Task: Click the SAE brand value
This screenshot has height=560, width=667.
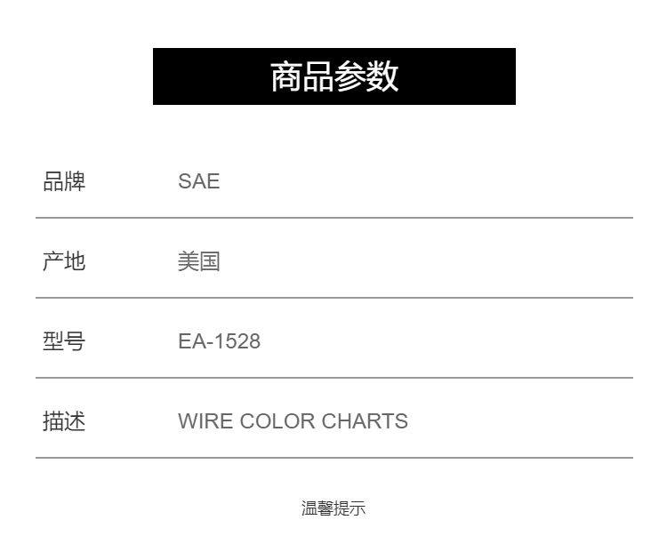Action: [198, 181]
